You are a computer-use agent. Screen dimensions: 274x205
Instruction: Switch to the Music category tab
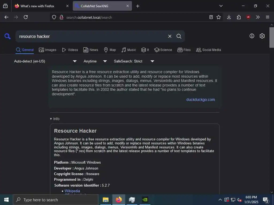point(129,50)
